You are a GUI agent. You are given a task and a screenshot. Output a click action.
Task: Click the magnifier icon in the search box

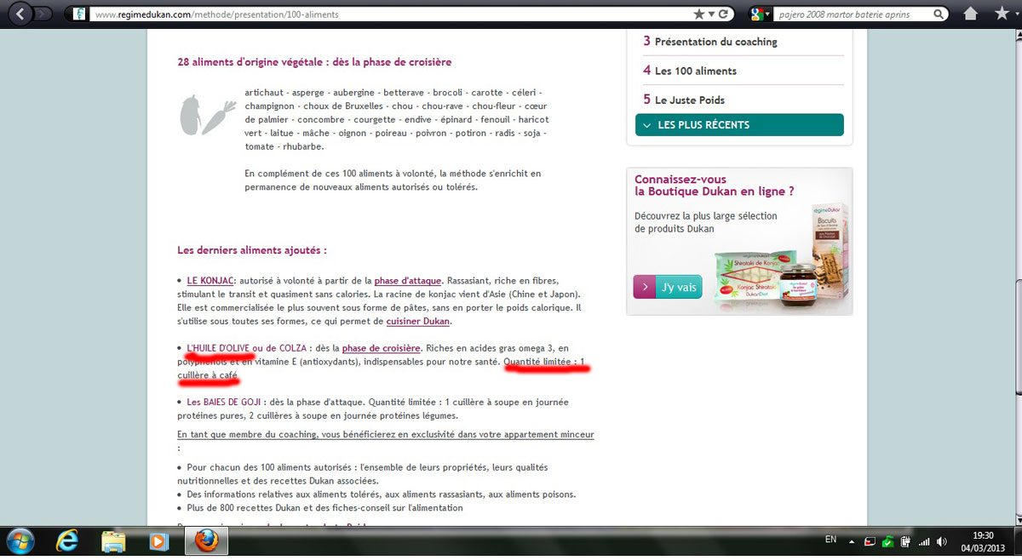click(938, 14)
